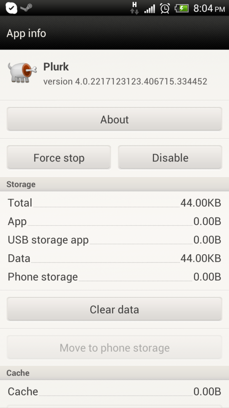The width and height of the screenshot is (229, 408).
Task: Tap the Steam notification icon
Action: [26, 8]
